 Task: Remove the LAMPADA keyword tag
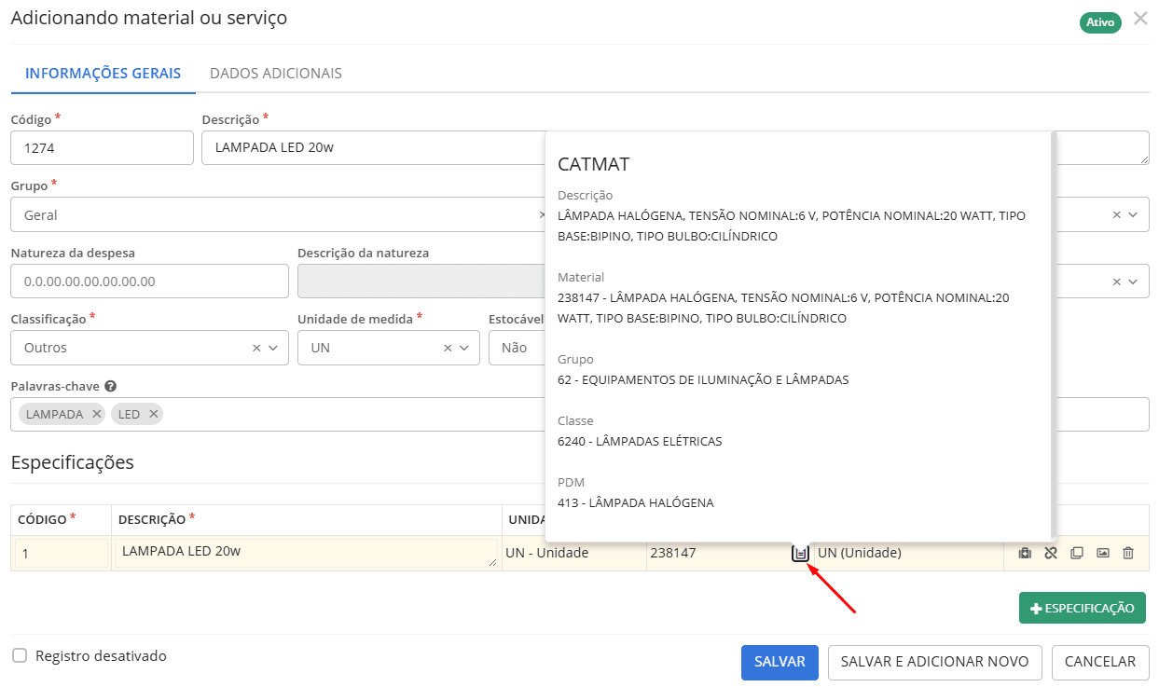[97, 414]
